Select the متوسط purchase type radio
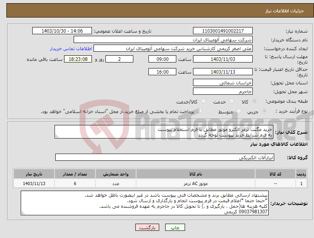This screenshot has height=238, width=314. tap(239, 111)
